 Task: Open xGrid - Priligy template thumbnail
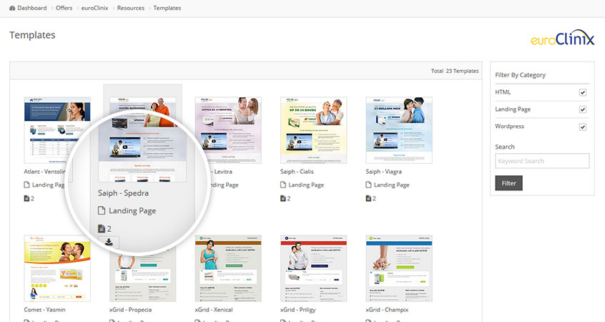314,268
